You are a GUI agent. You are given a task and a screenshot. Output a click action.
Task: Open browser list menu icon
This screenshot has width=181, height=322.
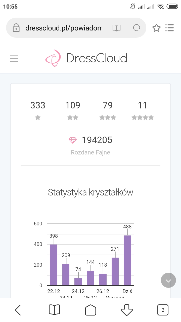click(x=170, y=28)
